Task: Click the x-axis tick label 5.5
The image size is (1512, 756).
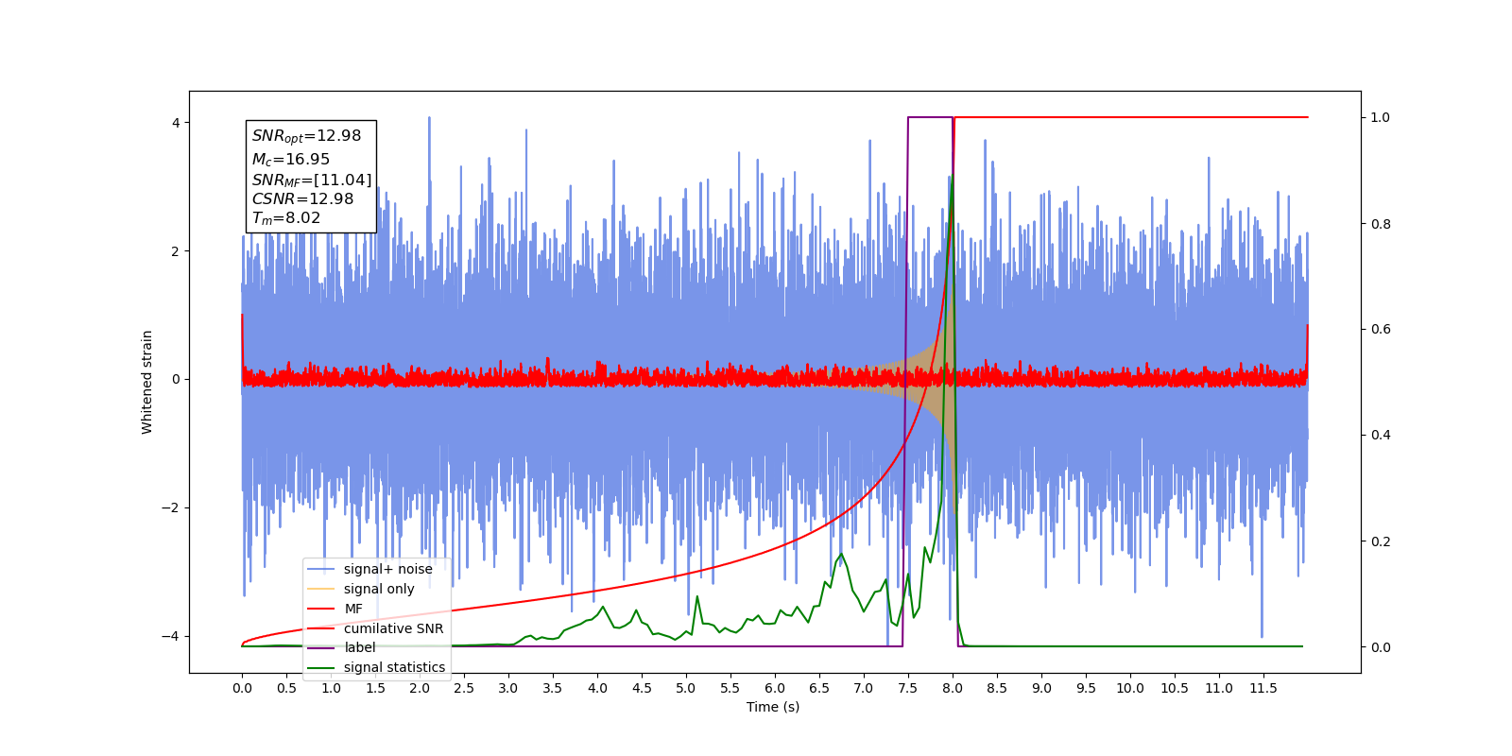Action: point(730,688)
